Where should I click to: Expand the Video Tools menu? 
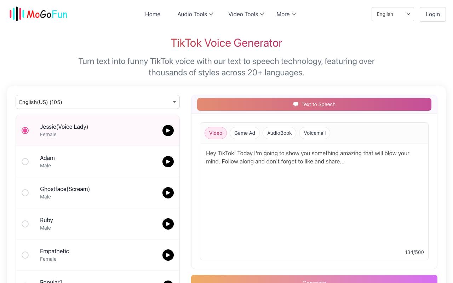[246, 14]
